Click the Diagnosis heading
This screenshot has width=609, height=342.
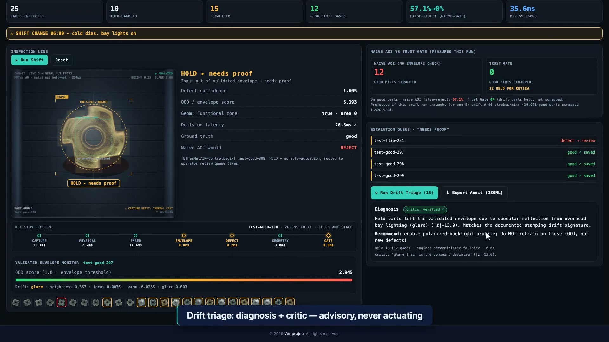[x=386, y=209]
